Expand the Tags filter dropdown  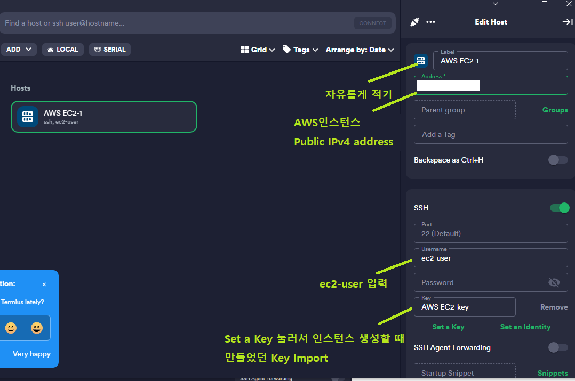[315, 50]
